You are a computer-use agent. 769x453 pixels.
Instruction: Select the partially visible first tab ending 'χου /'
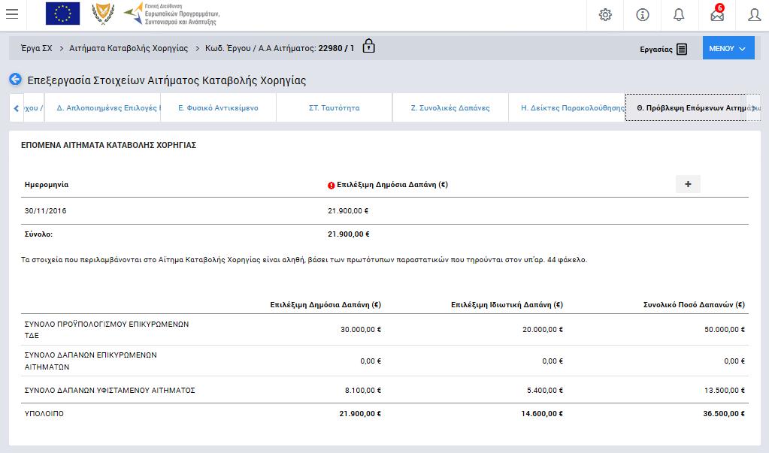[34, 108]
